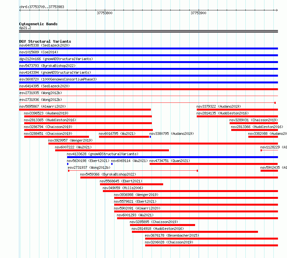
Task: Click the DGV Structural Variants track heading
Action: click(45, 41)
